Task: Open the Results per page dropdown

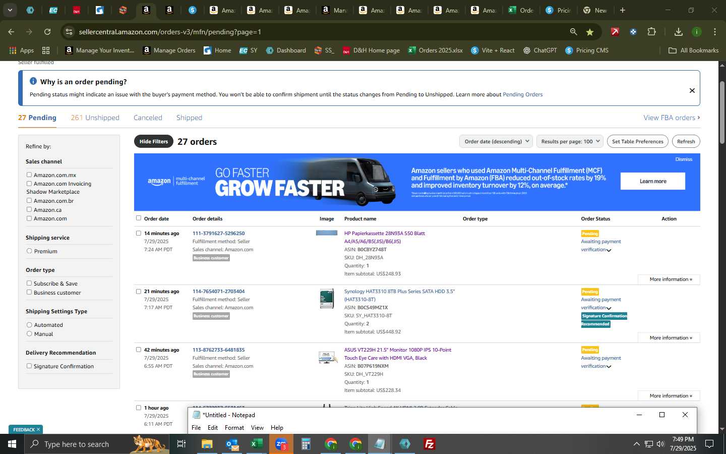Action: pyautogui.click(x=570, y=141)
